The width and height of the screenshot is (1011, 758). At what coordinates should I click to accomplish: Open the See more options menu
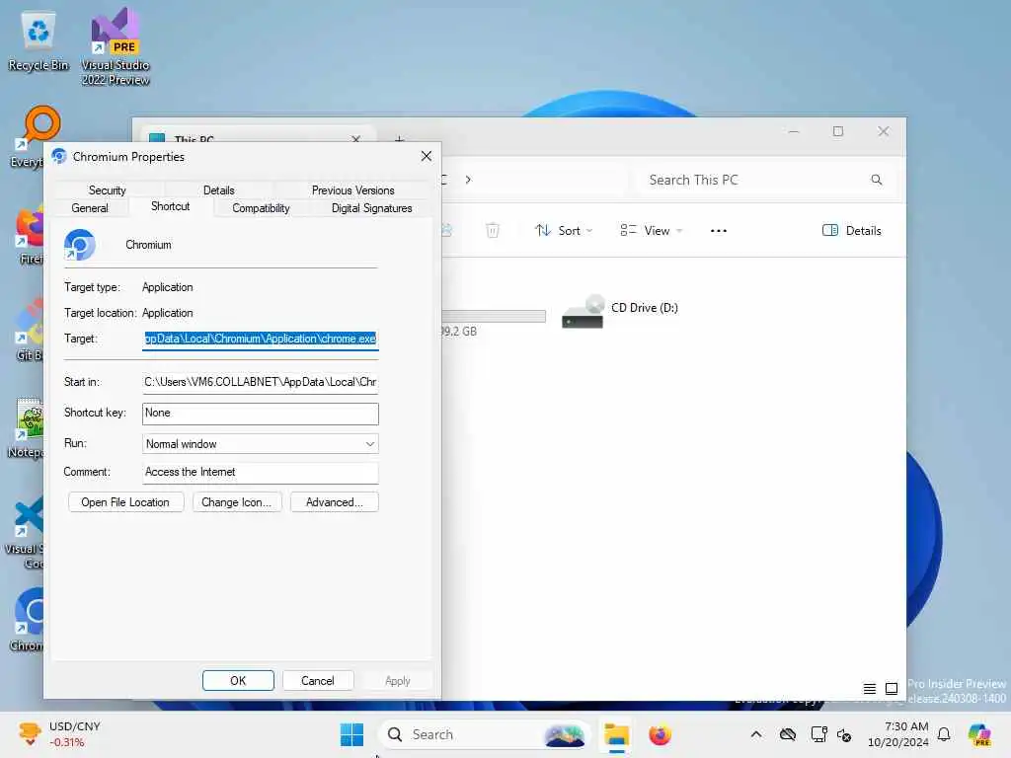point(719,231)
